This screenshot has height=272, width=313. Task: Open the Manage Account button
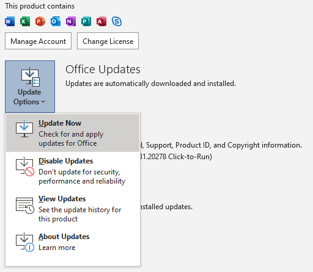[x=38, y=41]
